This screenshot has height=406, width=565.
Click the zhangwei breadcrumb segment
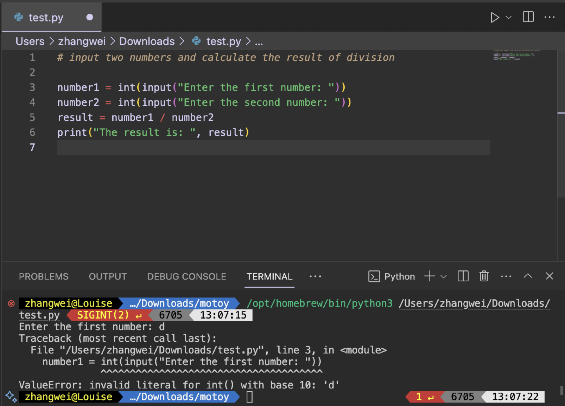[82, 41]
